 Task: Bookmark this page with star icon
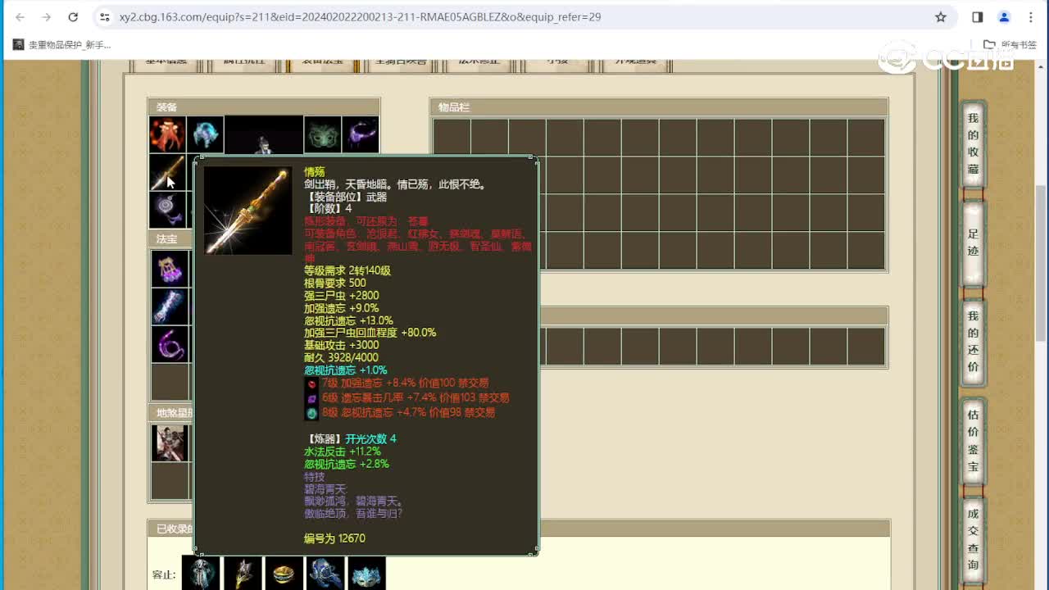[941, 16]
